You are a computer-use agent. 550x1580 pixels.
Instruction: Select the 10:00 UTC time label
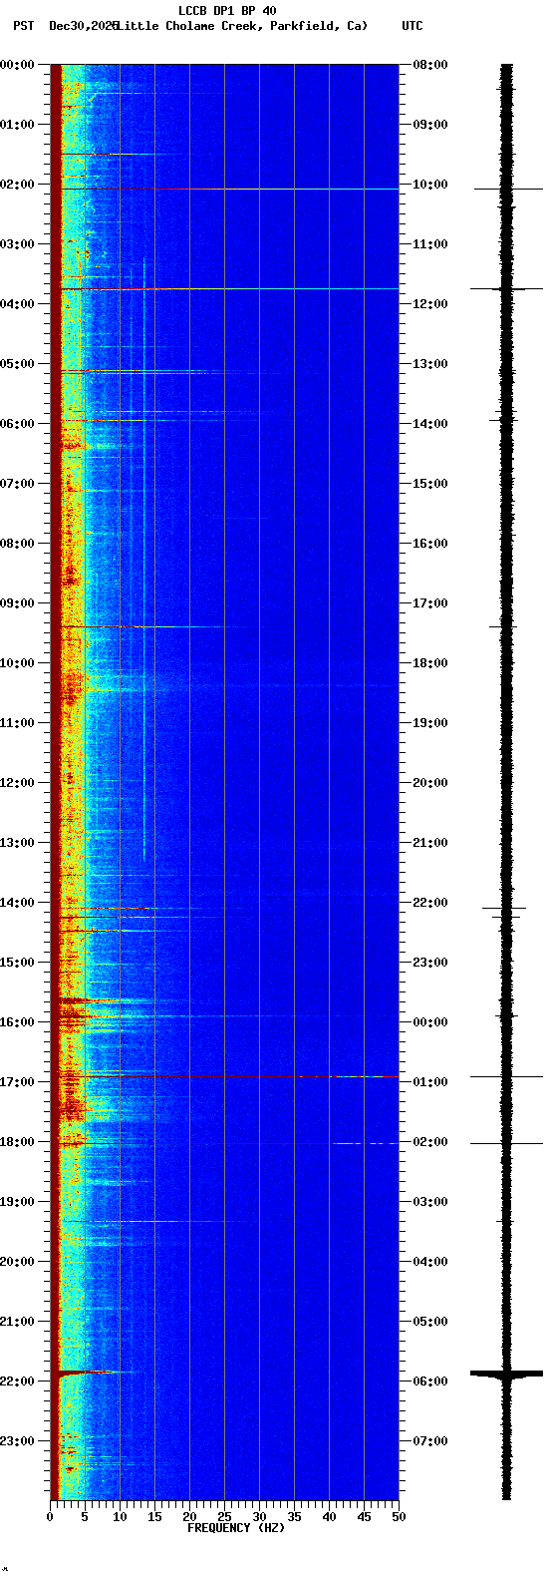pyautogui.click(x=430, y=185)
